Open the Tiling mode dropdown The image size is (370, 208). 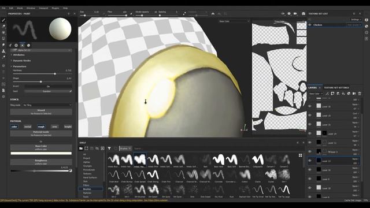click(x=47, y=105)
